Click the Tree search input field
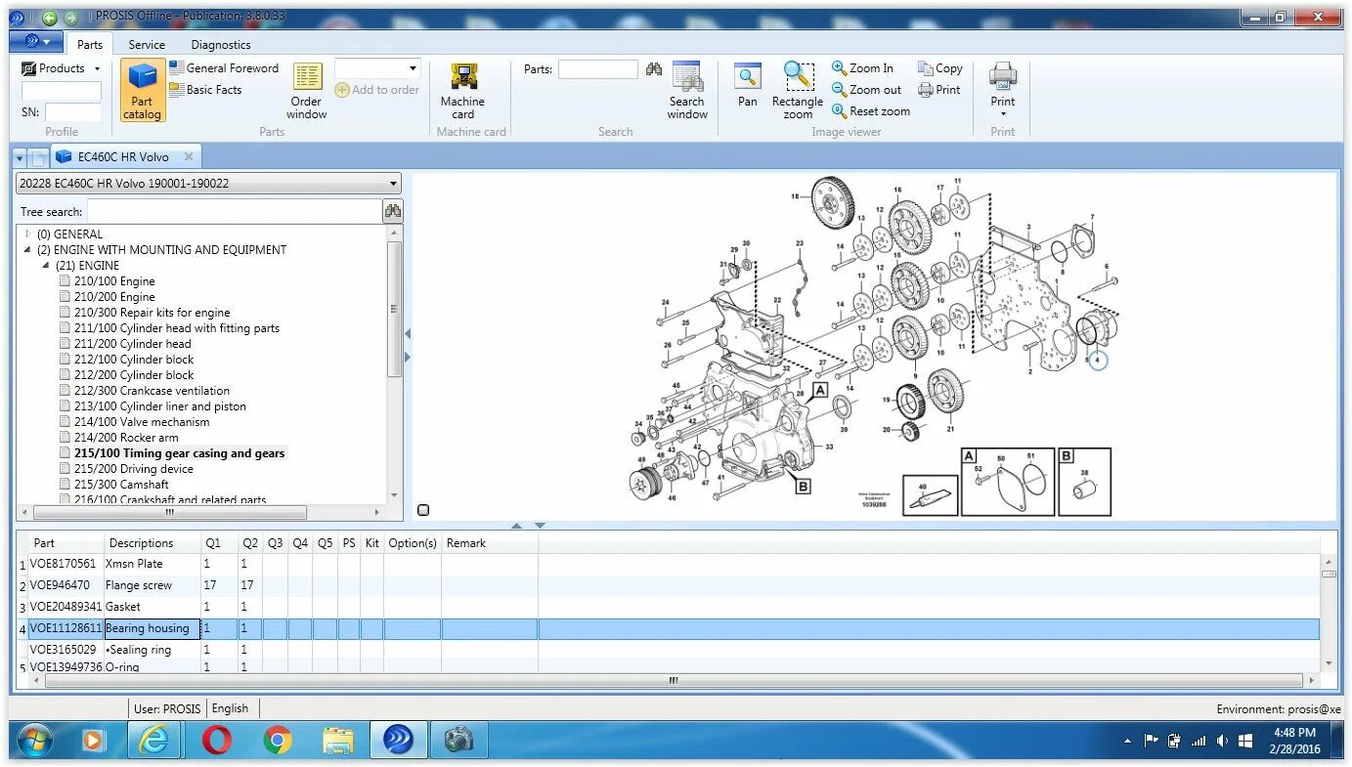 (x=235, y=211)
